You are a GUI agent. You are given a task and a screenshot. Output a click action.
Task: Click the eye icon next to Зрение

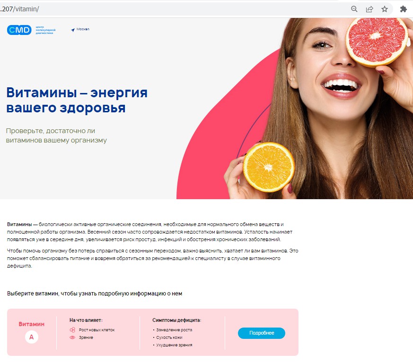(72, 337)
